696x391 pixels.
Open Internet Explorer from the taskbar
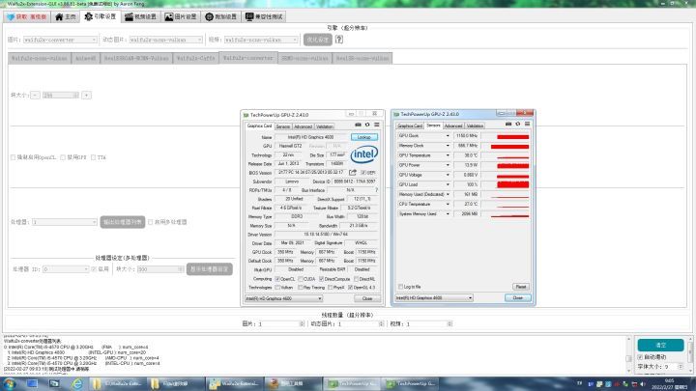pyautogui.click(x=76, y=383)
